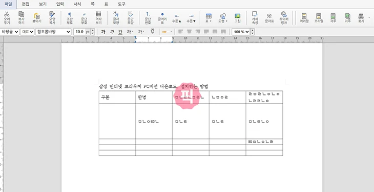Open the 보기 menu

(x=43, y=4)
